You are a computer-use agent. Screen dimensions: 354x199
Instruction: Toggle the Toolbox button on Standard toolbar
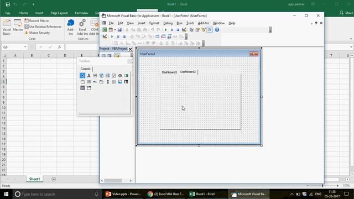click(x=210, y=30)
